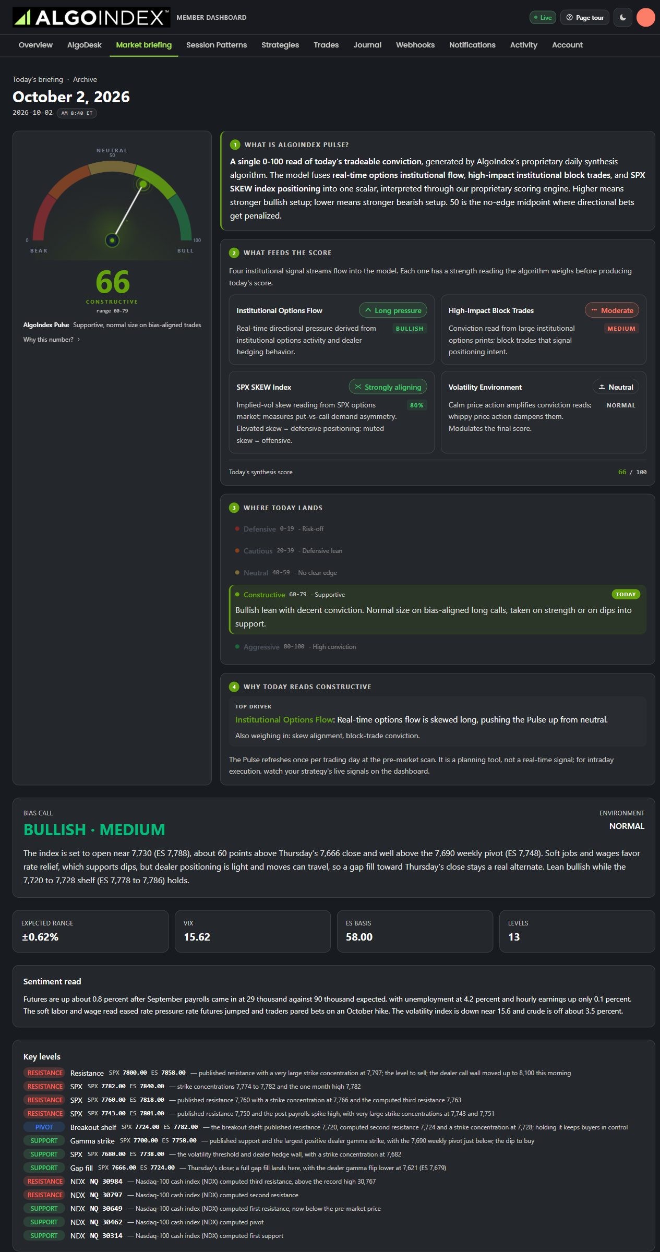Click the PIVOT tag for Breakout shelf
This screenshot has height=1252, width=660.
pyautogui.click(x=44, y=1127)
